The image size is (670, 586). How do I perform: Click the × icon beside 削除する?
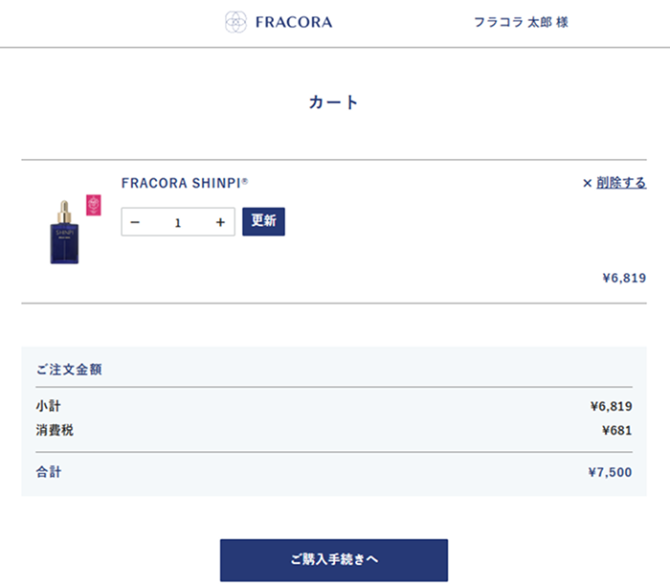587,183
